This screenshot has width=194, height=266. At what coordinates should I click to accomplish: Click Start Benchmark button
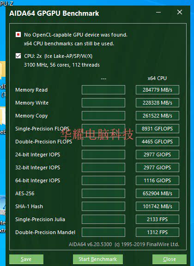98,259
